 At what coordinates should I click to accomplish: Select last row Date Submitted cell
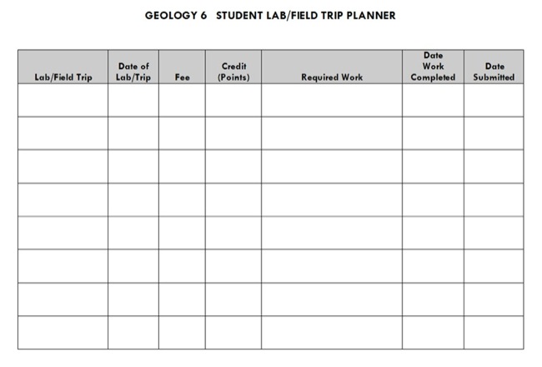(494, 332)
